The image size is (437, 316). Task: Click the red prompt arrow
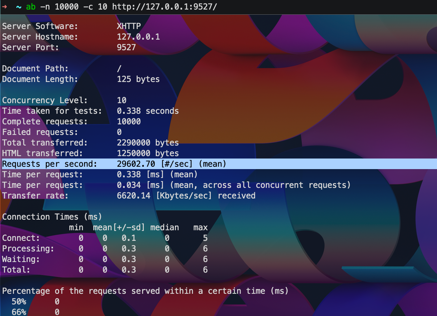[4, 7]
